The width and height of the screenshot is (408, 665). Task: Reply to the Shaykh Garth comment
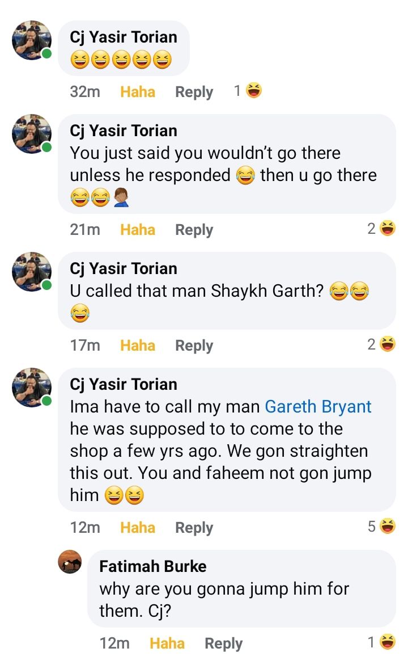194,346
